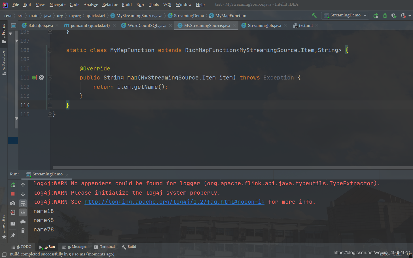Click the quickstart breadcrumb in navigation bar
The width and height of the screenshot is (413, 258).
click(x=96, y=16)
